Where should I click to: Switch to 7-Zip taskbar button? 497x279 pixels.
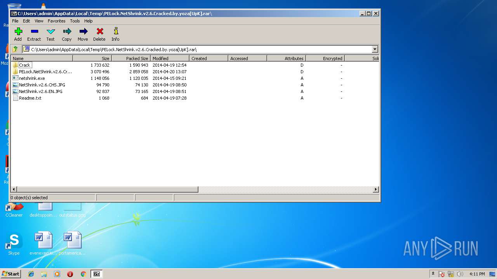(x=97, y=274)
